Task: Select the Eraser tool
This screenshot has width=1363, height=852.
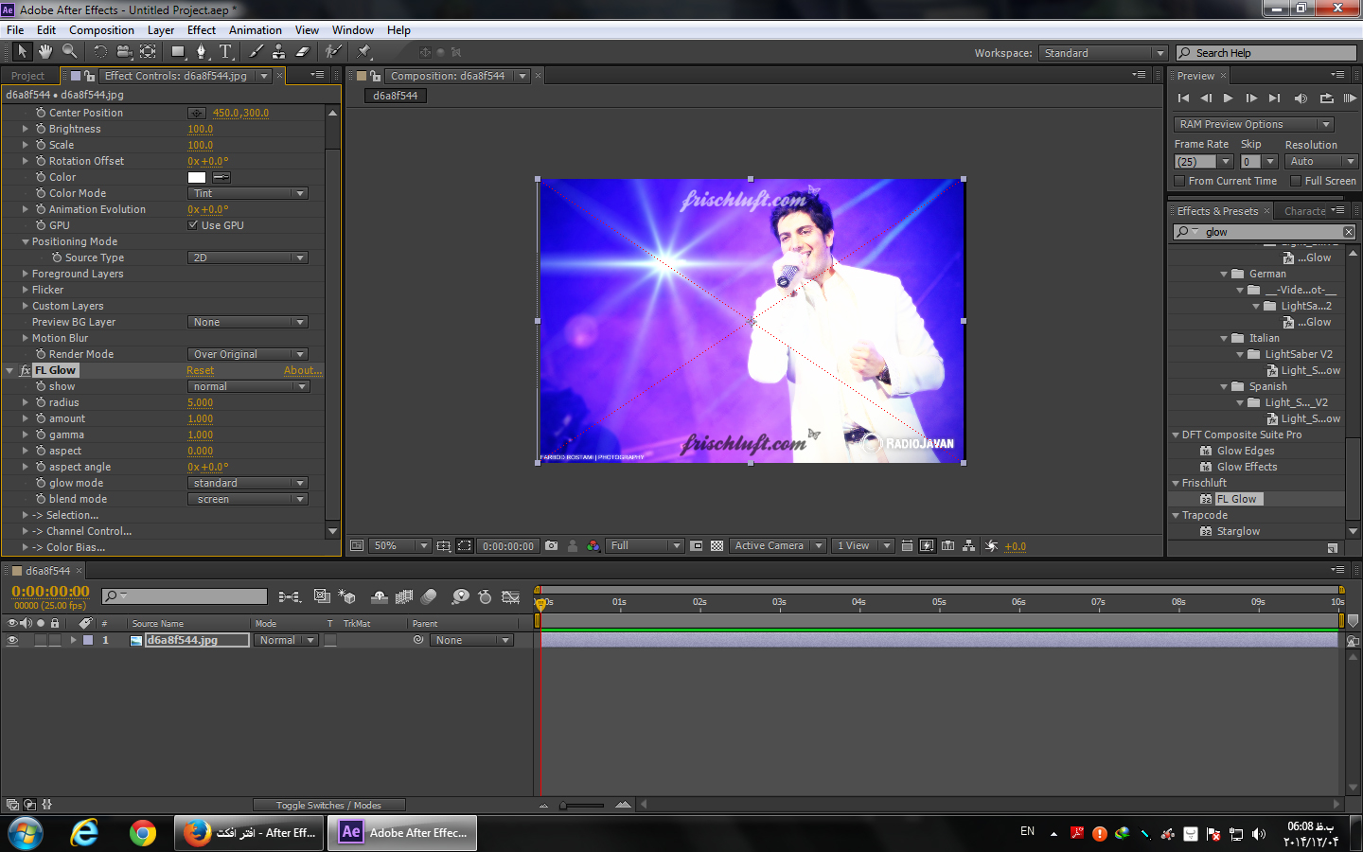Action: [x=302, y=52]
